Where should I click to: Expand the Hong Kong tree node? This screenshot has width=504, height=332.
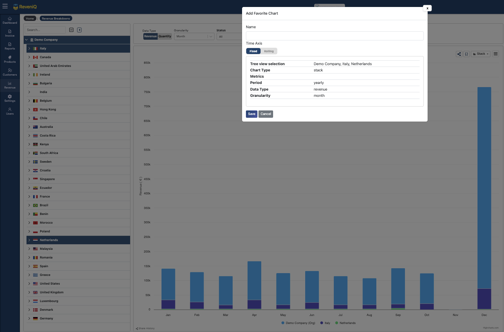tap(29, 109)
